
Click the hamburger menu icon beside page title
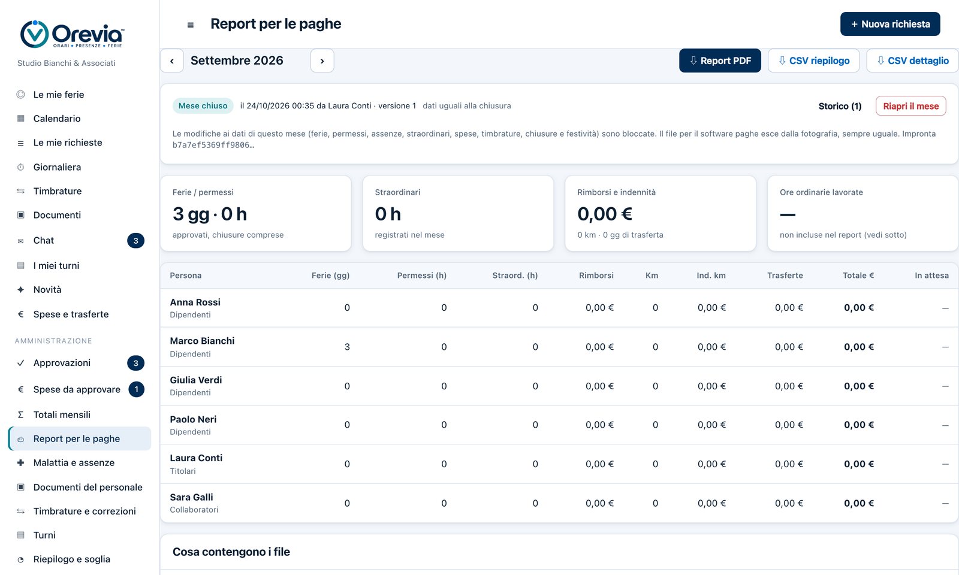(191, 25)
